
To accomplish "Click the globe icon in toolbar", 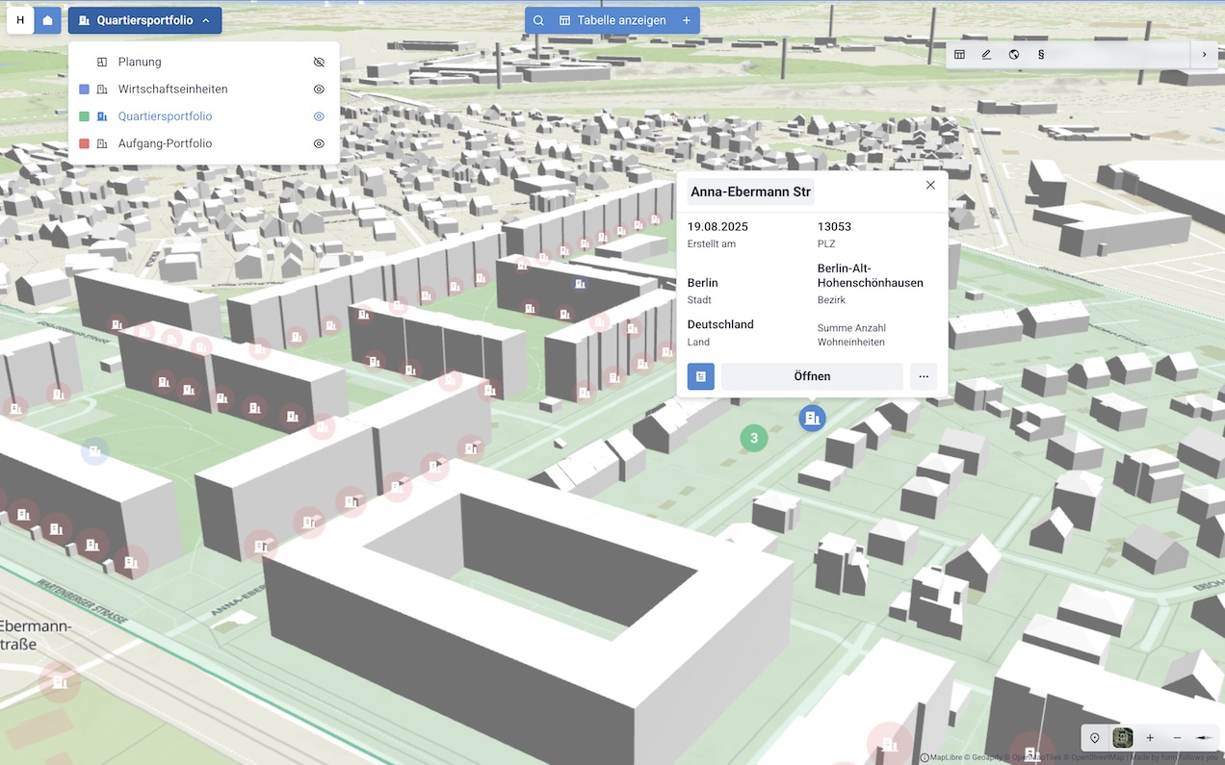I will pos(1014,55).
